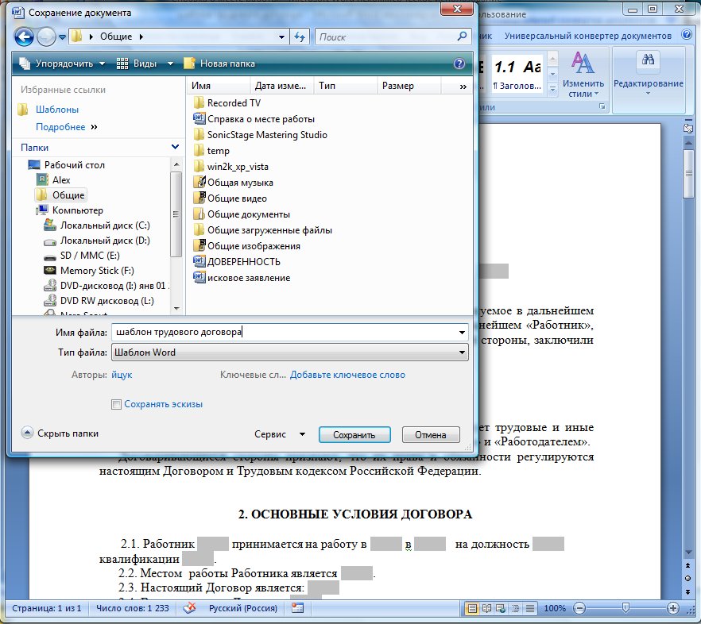The image size is (701, 624).
Task: Show more columns with double chevron
Action: coord(463,87)
